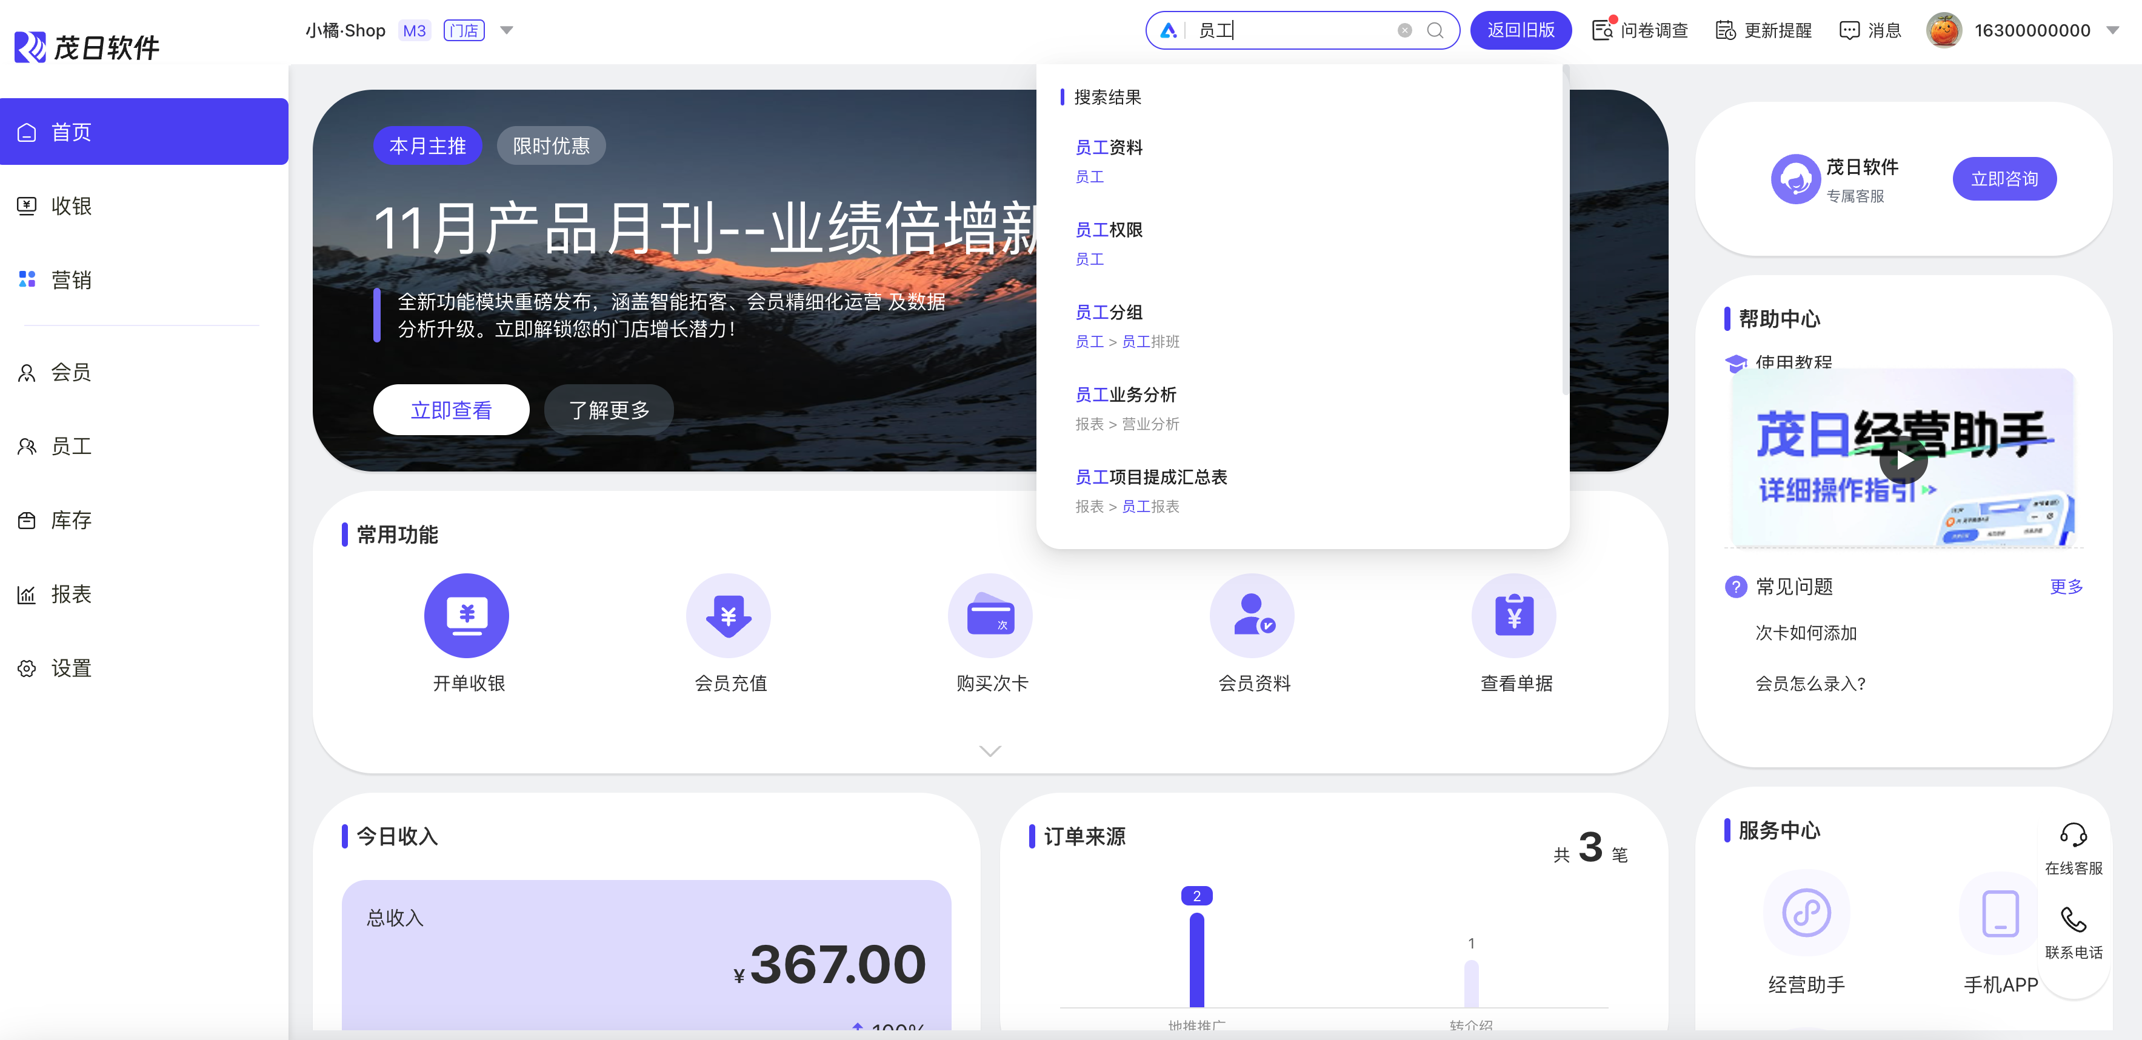This screenshot has width=2142, height=1040.
Task: Click the 开单收银 shortcut icon
Action: 467,615
